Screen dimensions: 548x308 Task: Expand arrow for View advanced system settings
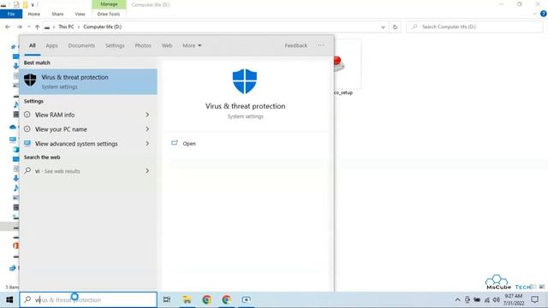pos(147,144)
